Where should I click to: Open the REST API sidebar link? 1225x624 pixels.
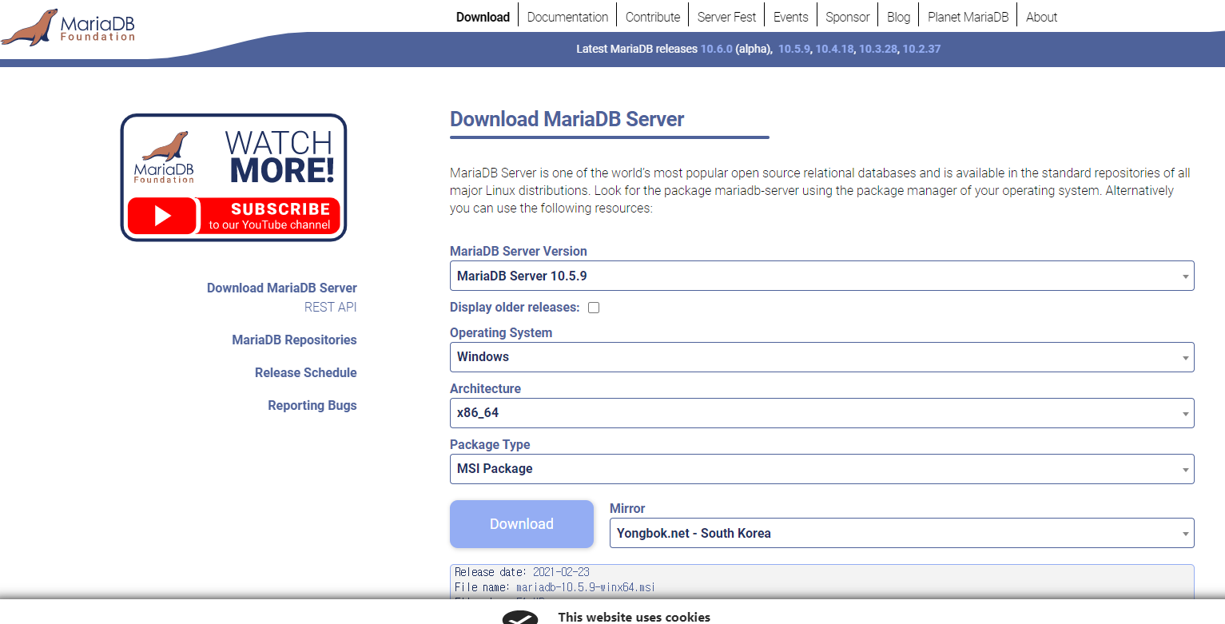tap(331, 307)
